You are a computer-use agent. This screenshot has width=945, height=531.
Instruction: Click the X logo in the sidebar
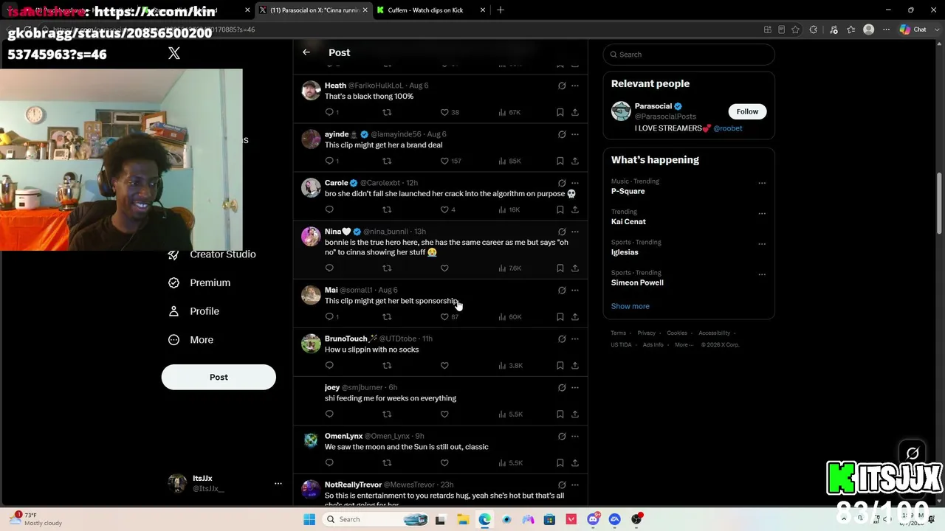pos(174,53)
